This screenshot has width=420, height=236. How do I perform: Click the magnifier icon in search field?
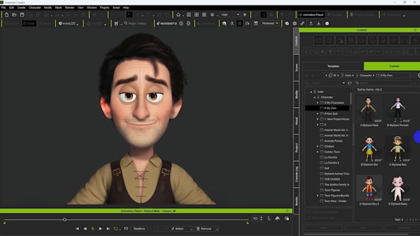pos(357,83)
